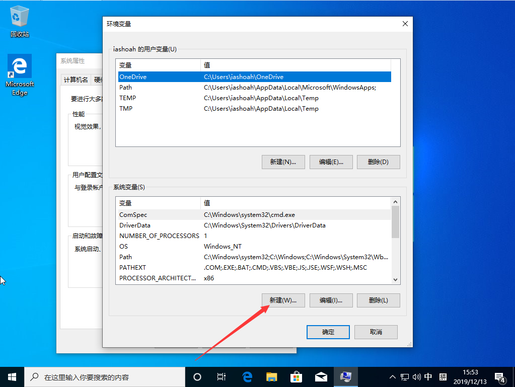Open the Mail app from the taskbar

pos(321,376)
